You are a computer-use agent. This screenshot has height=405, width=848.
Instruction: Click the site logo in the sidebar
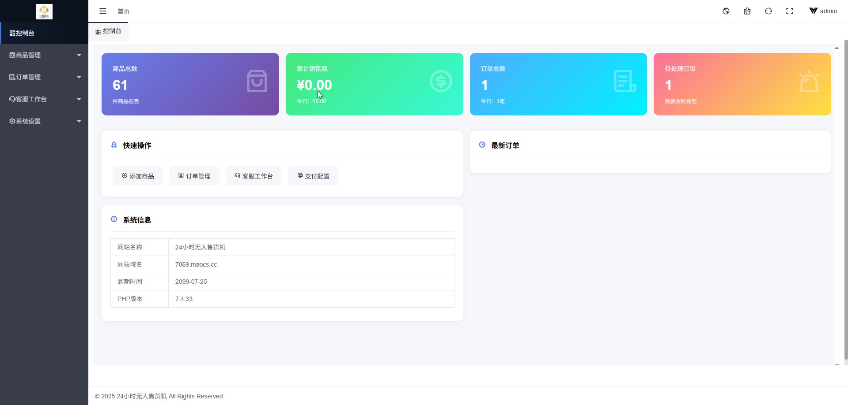coord(44,11)
